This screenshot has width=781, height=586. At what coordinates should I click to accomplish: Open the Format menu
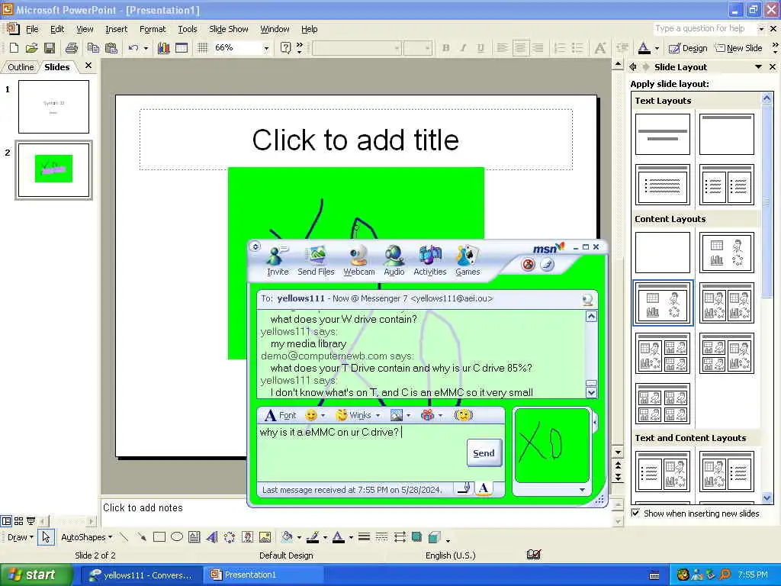point(153,29)
